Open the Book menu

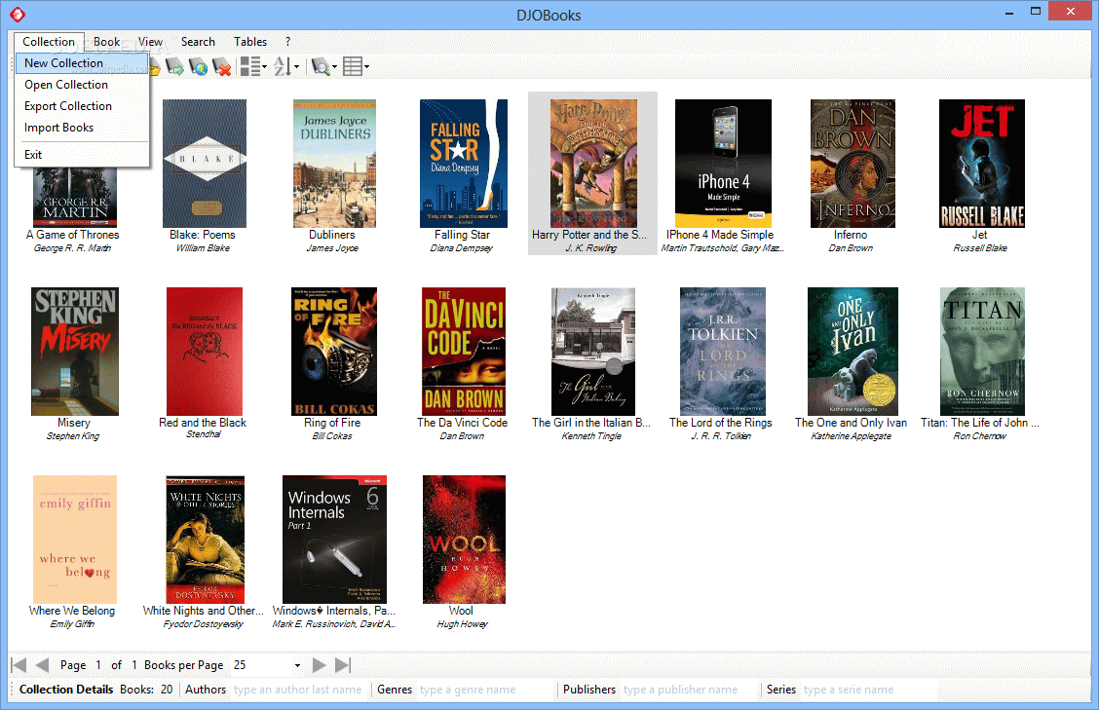pos(106,41)
